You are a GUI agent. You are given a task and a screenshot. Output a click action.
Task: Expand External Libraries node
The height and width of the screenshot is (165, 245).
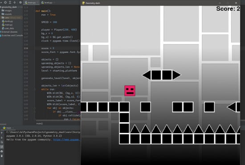(9, 32)
